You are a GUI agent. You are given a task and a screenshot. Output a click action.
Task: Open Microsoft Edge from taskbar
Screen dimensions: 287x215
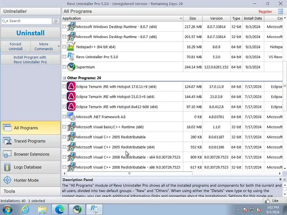(60, 209)
